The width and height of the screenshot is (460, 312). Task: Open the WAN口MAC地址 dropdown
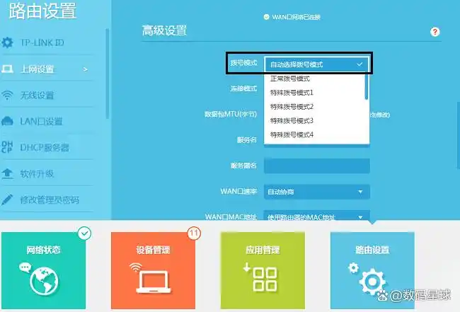[317, 215]
